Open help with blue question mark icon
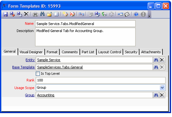This screenshot has width=172, height=117. (x=136, y=14)
